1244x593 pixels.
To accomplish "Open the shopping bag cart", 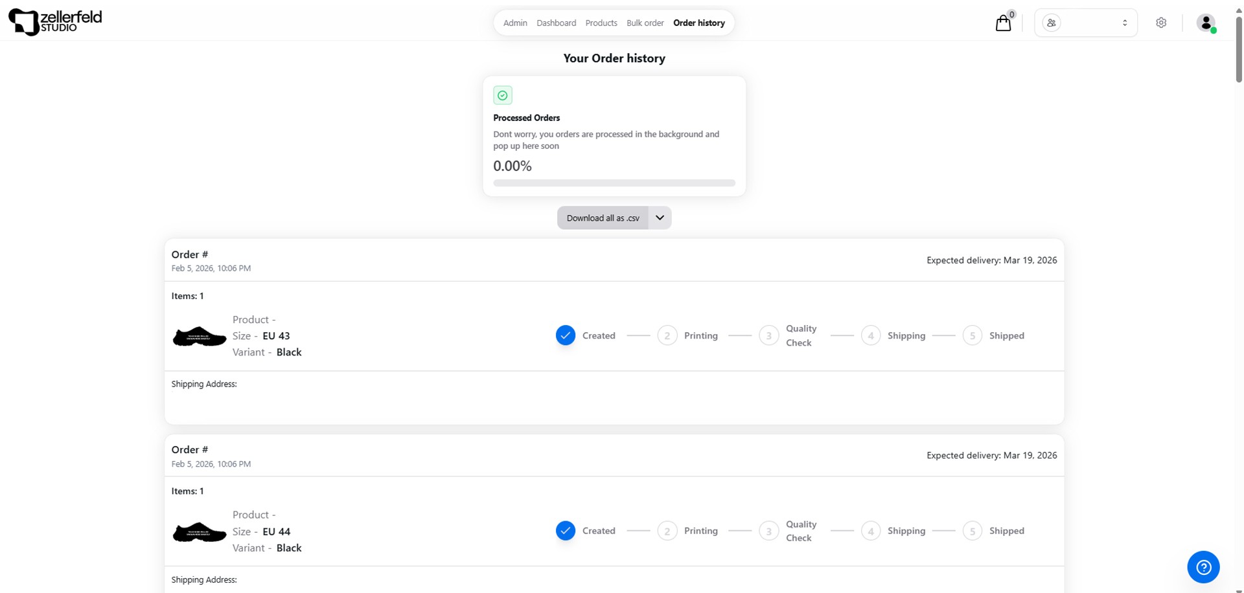I will pyautogui.click(x=1003, y=23).
